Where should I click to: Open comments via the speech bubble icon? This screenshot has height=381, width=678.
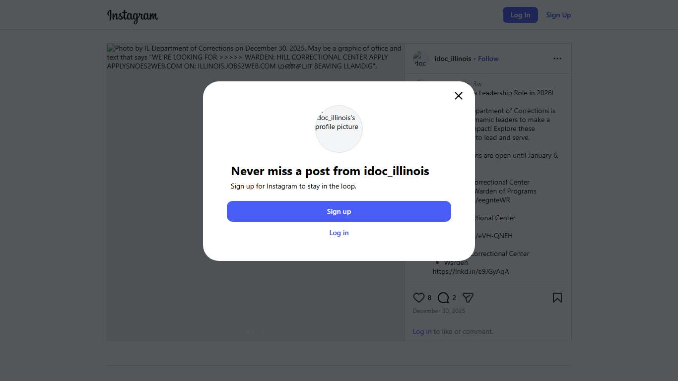click(443, 298)
